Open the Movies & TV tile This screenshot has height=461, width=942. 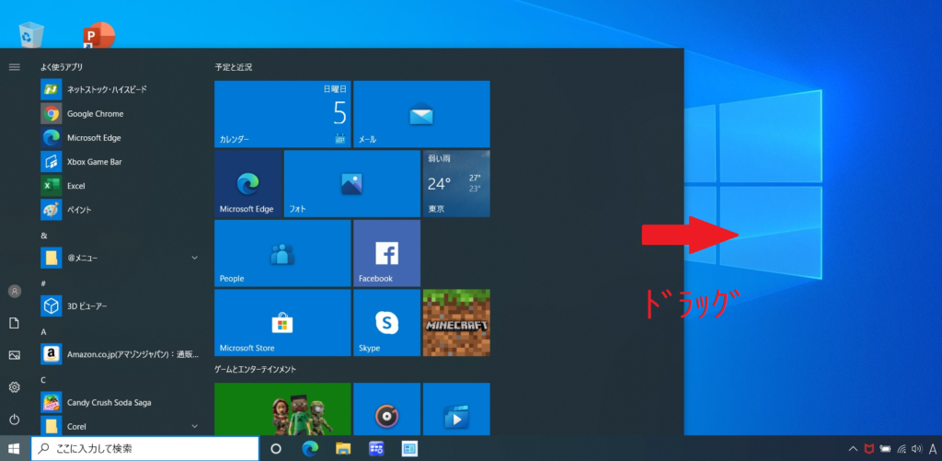(456, 409)
